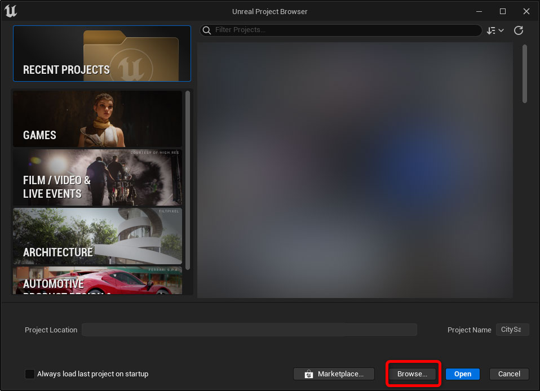Minimize the Unreal Project Browser window
Screen dimensions: 540x391
coord(479,11)
